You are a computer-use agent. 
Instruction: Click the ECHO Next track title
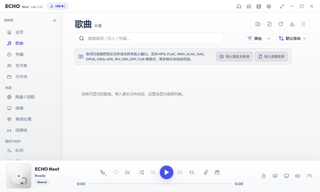point(47,169)
